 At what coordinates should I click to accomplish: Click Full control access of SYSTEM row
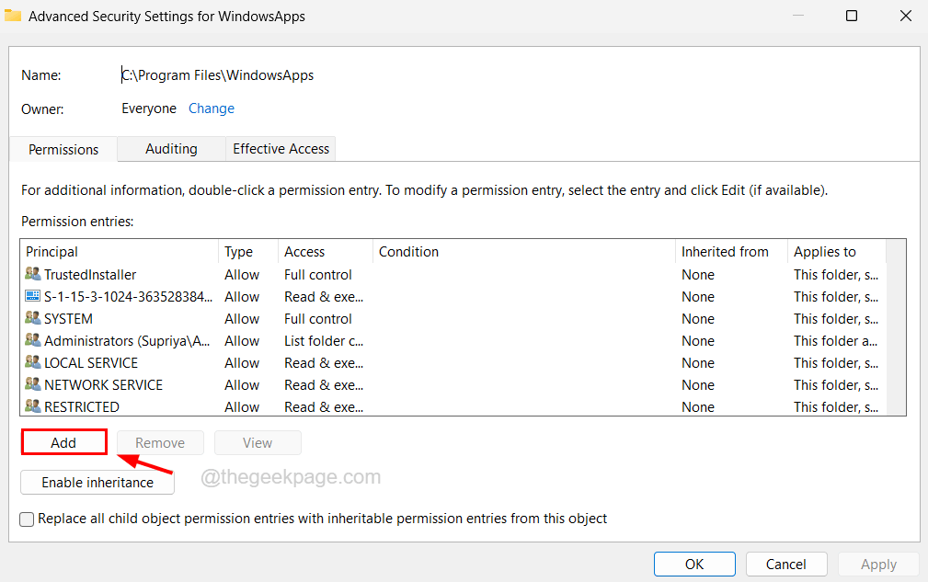[318, 319]
